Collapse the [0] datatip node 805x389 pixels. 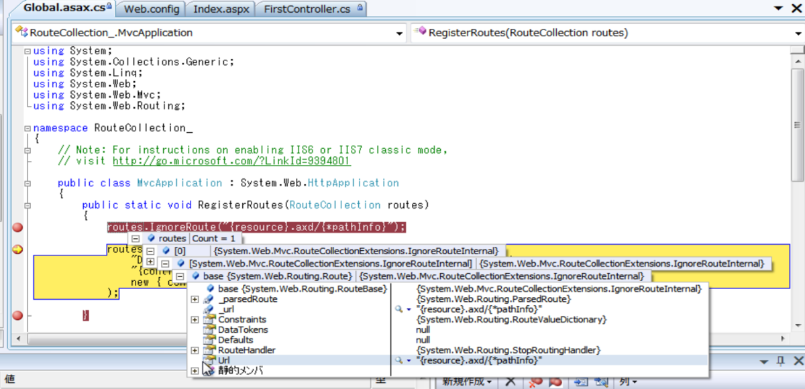tap(150, 251)
